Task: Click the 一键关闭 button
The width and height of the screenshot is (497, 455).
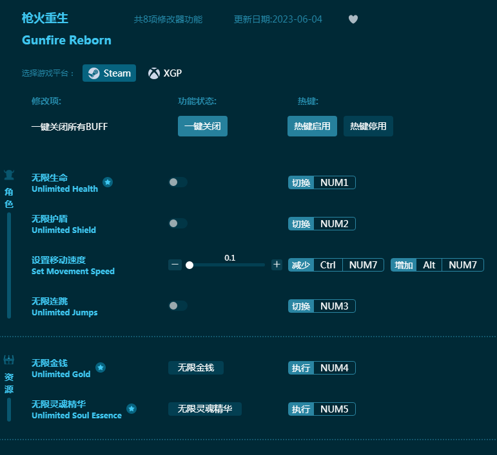Action: click(x=202, y=126)
